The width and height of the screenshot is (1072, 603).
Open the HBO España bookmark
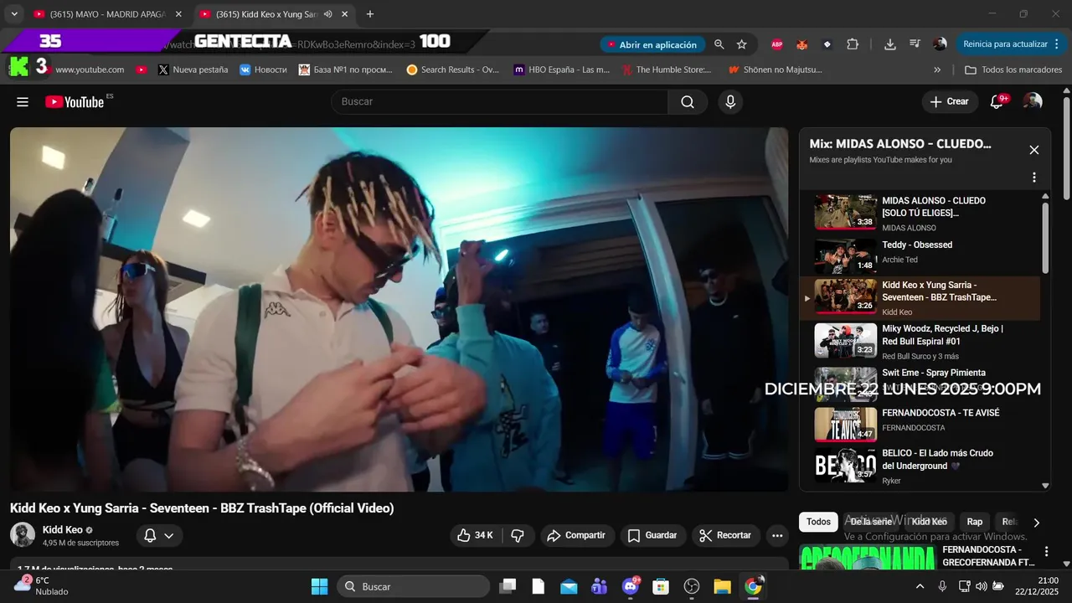point(562,70)
